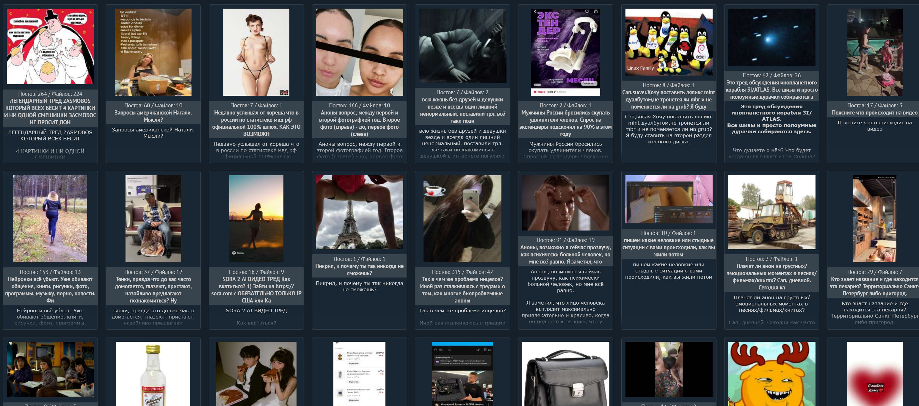This screenshot has width=919, height=406.
Task: Open the bakery interior photo thumbnail
Action: [874, 218]
